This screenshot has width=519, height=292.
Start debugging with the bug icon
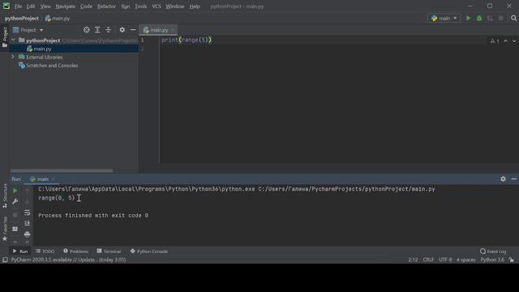point(479,18)
